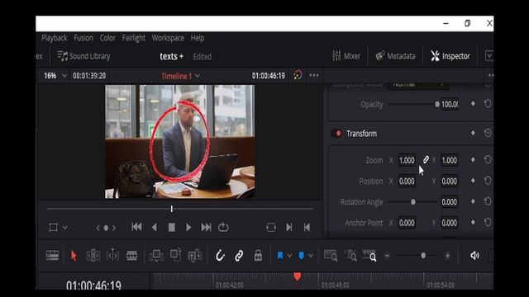The width and height of the screenshot is (529, 297).
Task: Play the timeline in reverse
Action: [155, 228]
